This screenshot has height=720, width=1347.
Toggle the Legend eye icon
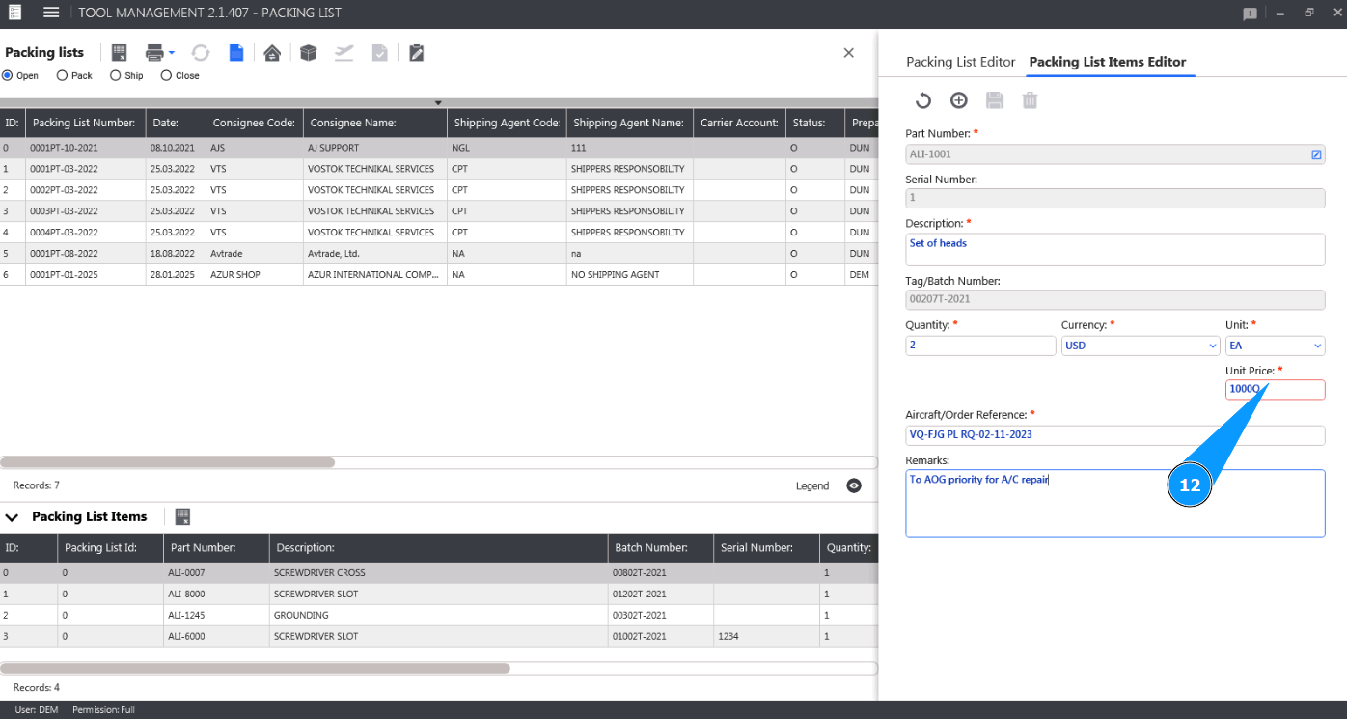[854, 485]
